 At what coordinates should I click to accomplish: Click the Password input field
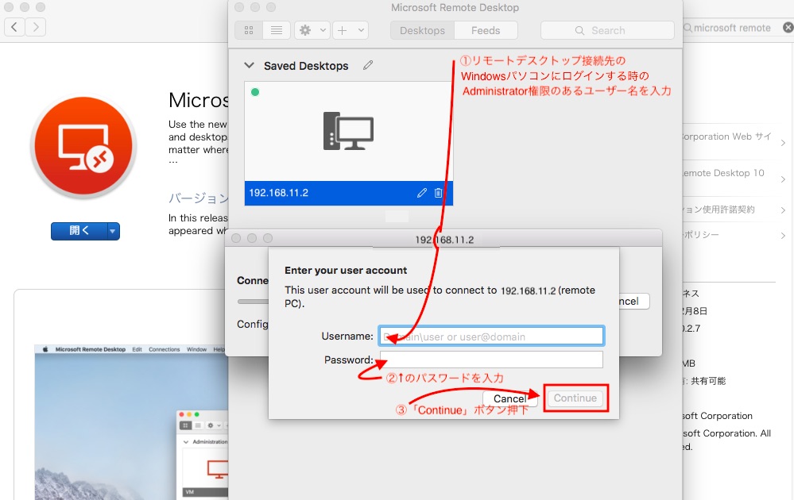pyautogui.click(x=491, y=360)
